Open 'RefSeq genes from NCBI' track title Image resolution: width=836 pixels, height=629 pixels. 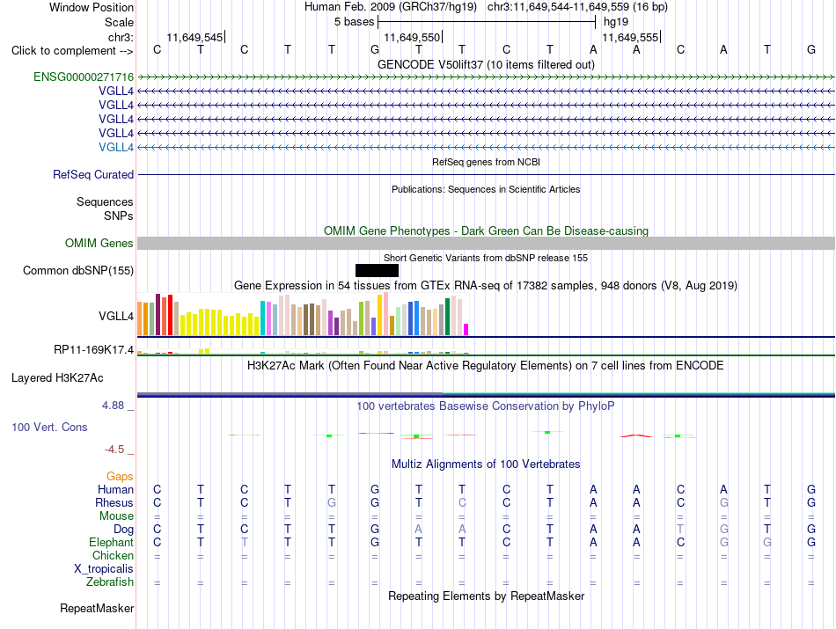coord(486,162)
